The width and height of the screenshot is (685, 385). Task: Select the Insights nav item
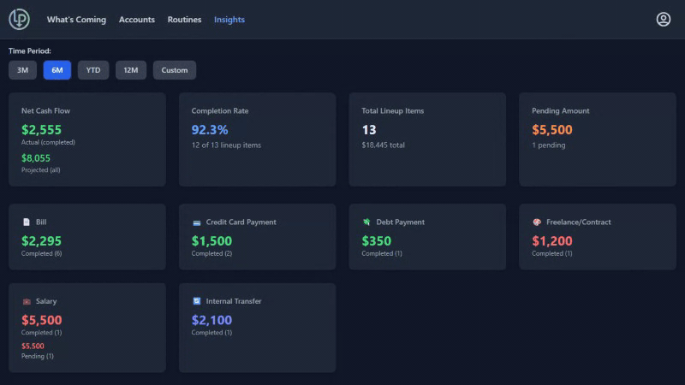[x=229, y=20]
